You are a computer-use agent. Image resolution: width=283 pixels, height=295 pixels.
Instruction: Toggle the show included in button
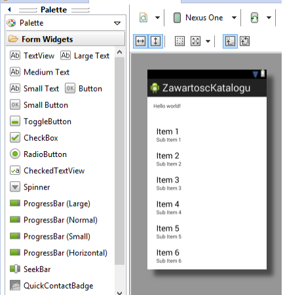[x=230, y=41]
